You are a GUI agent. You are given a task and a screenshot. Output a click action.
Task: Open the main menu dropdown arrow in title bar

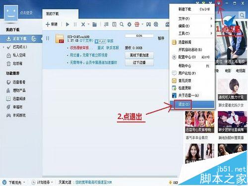coord(219,3)
